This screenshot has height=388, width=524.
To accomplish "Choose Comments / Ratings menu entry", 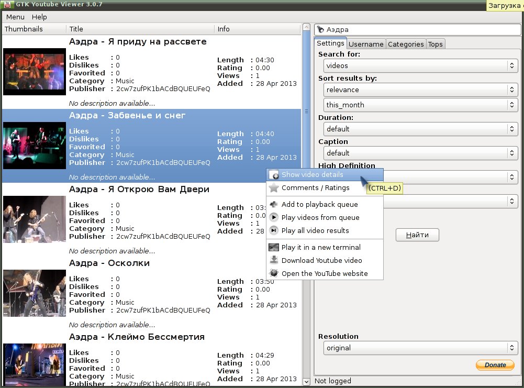I will 325,188.
